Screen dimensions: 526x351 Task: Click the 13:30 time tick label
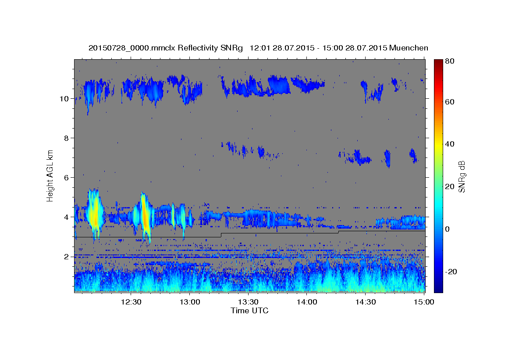coord(248,302)
